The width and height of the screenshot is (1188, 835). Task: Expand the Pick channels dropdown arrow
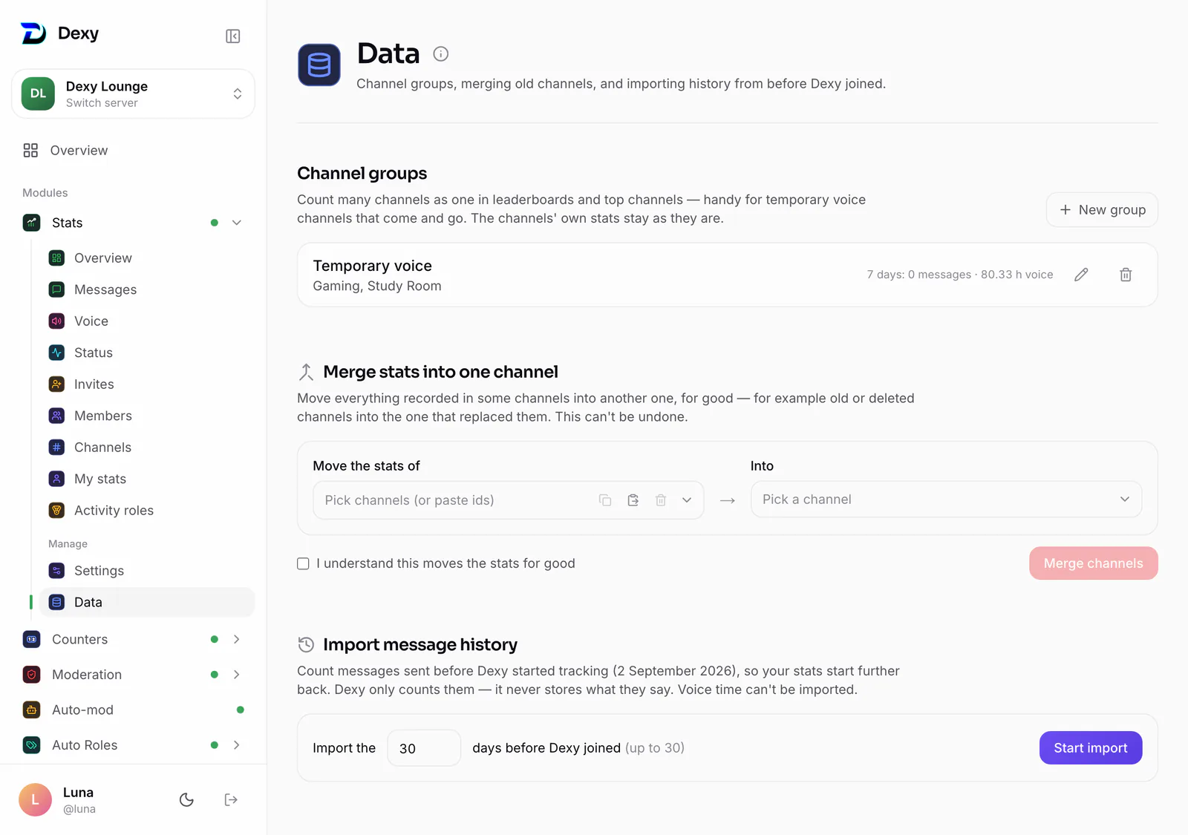pyautogui.click(x=687, y=500)
